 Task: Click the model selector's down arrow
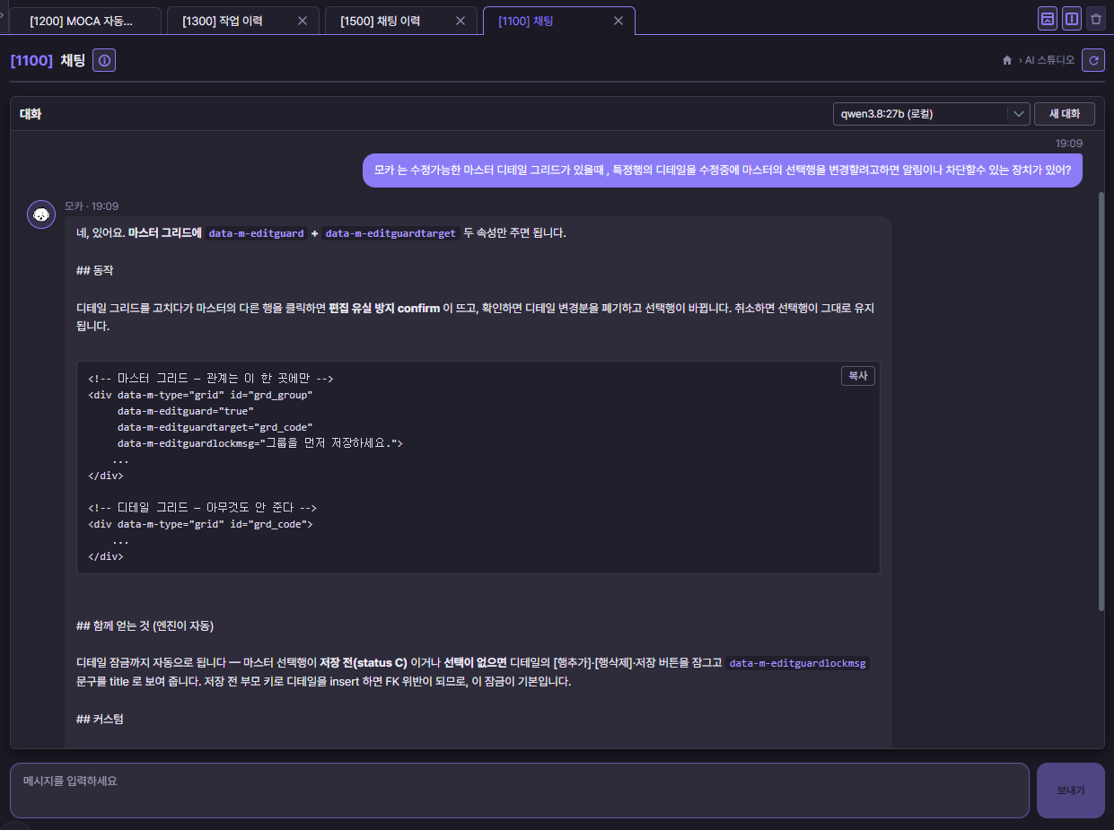[1018, 114]
